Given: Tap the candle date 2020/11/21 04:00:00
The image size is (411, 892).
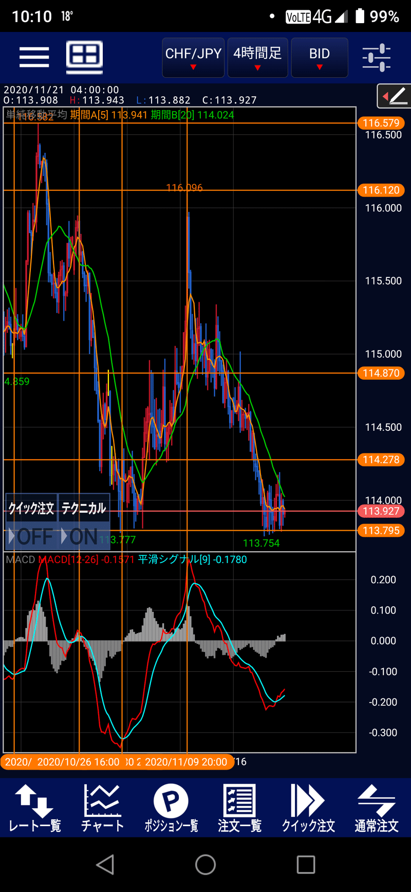Looking at the screenshot, I should (x=61, y=90).
